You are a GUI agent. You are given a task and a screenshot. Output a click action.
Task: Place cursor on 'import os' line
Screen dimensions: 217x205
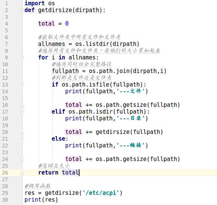(40, 3)
